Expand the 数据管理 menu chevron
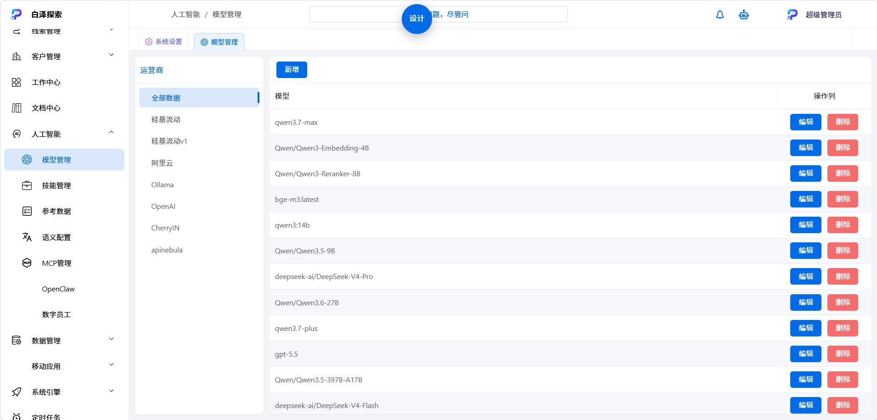The image size is (877, 420). tap(112, 339)
